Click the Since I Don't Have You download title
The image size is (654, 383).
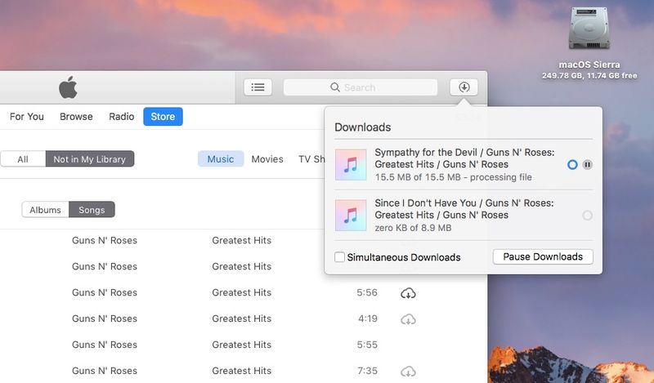coord(464,209)
